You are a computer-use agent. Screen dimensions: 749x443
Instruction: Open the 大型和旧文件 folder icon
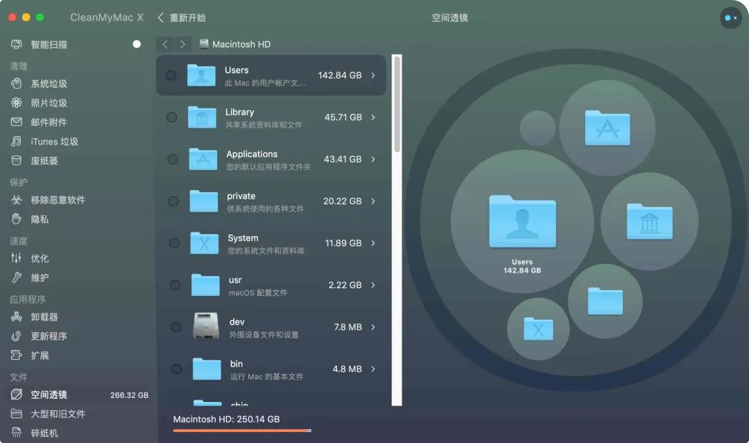point(16,413)
